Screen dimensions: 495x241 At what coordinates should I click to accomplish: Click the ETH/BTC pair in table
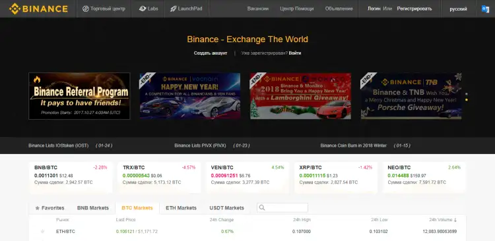pos(65,232)
